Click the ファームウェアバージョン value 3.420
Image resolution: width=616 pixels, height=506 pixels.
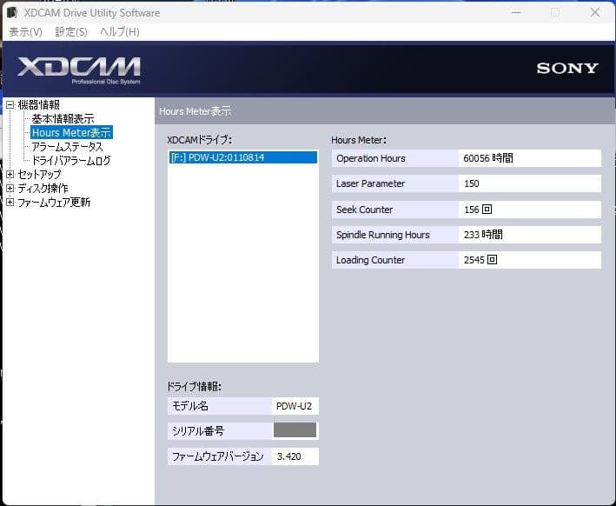(295, 456)
